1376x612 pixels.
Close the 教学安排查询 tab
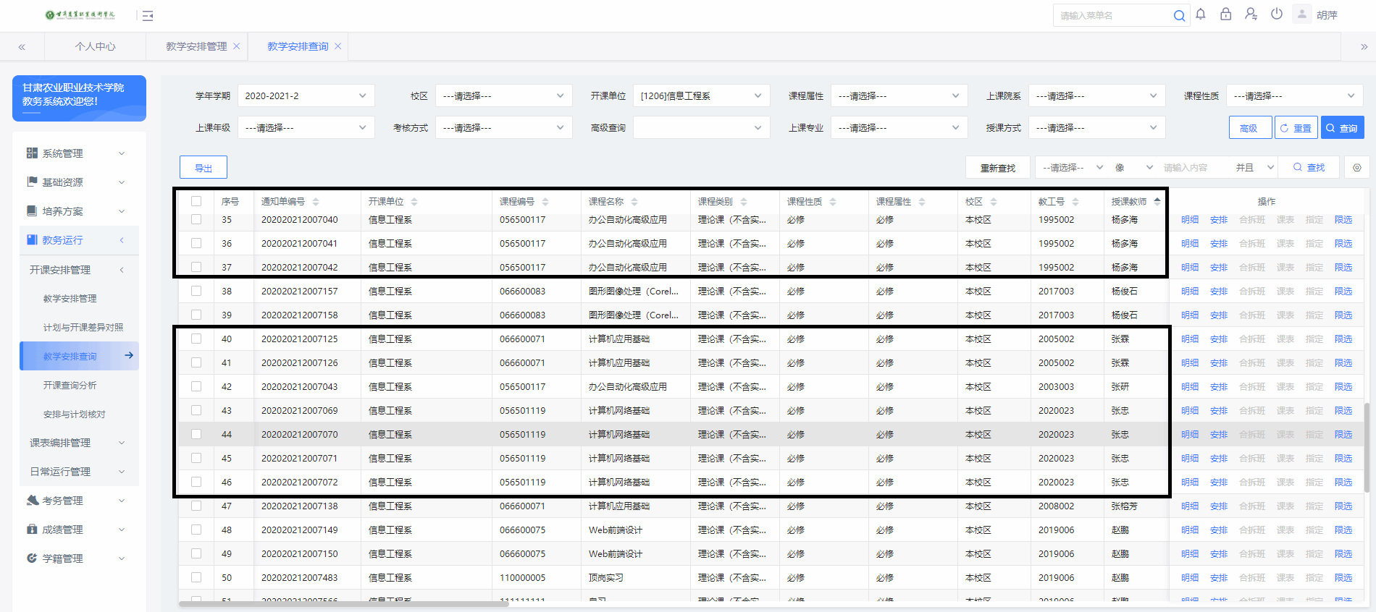coord(338,46)
